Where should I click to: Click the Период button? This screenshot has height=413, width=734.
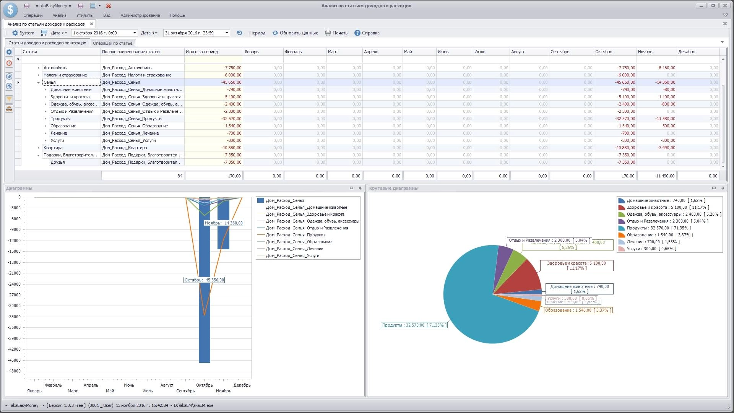(x=257, y=33)
